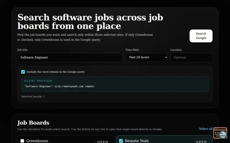Focus the Job title input field

(x=70, y=57)
